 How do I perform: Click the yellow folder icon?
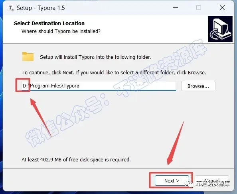(x=28, y=56)
